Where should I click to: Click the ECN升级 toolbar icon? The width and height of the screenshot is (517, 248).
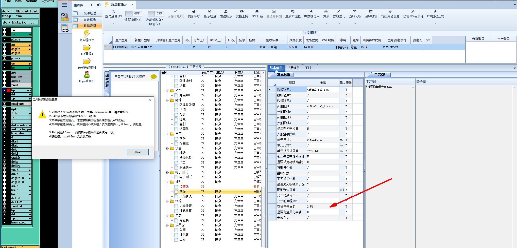coord(257,11)
